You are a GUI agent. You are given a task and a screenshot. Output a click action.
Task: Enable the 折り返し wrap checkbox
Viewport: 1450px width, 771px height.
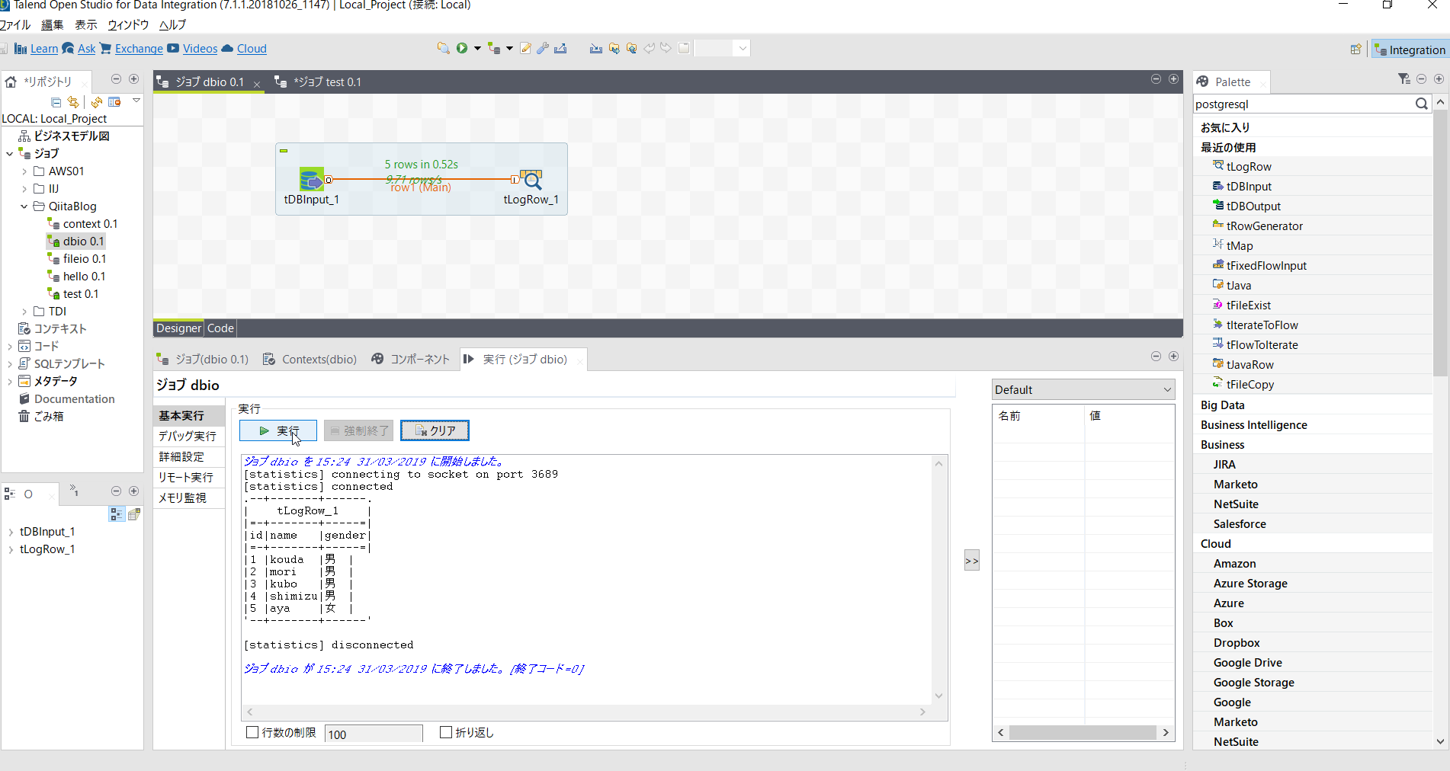tap(446, 732)
